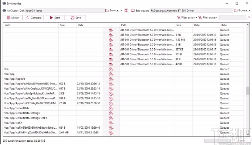Click the date 18/11/2008 2:15:38
The width and height of the screenshot is (252, 145).
coord(88,133)
